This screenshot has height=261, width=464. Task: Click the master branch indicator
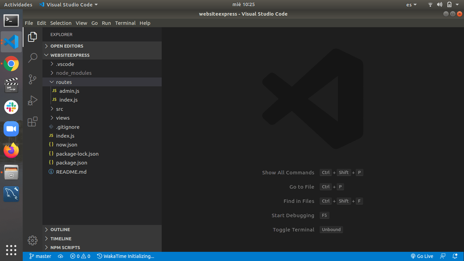tap(40, 256)
